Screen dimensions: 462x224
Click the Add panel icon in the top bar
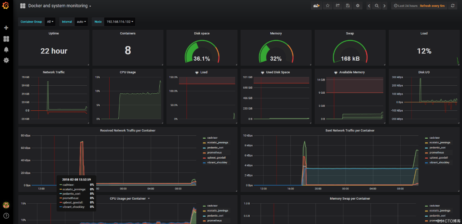coord(316,6)
